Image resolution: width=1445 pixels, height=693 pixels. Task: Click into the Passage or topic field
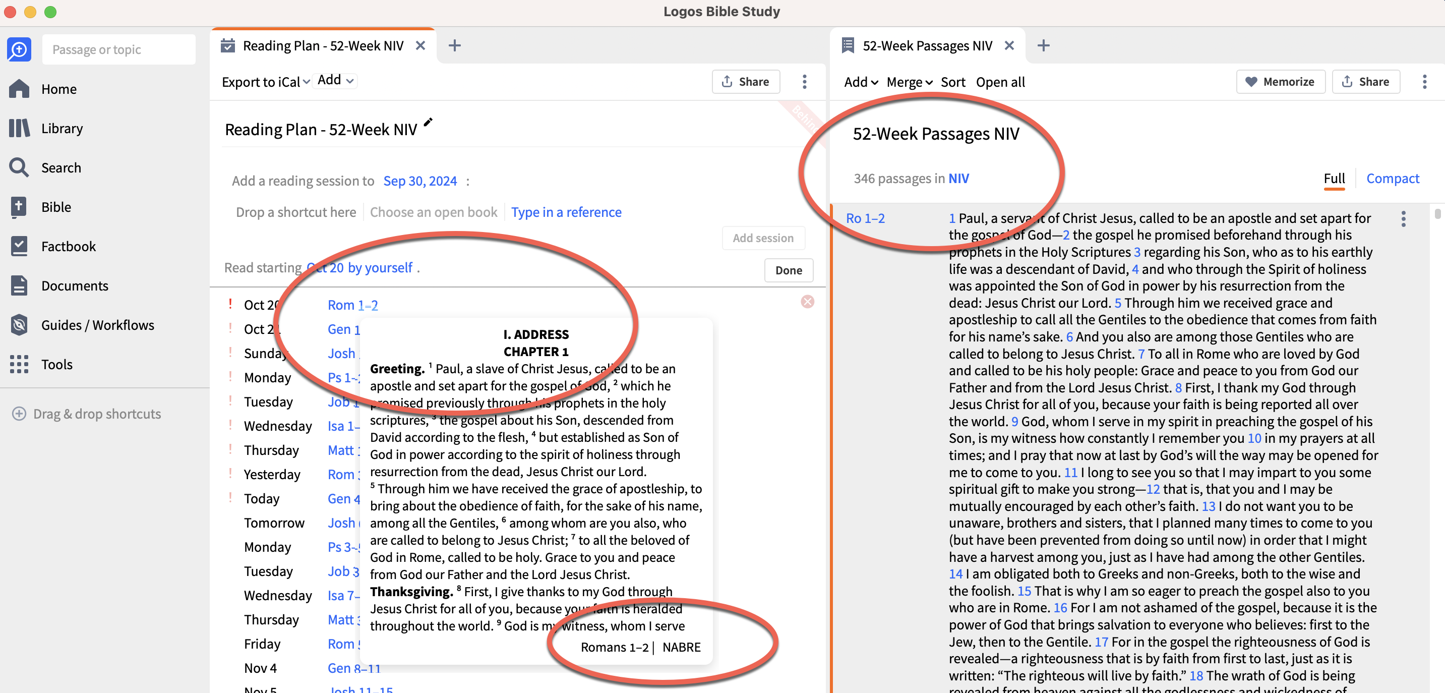click(x=119, y=49)
